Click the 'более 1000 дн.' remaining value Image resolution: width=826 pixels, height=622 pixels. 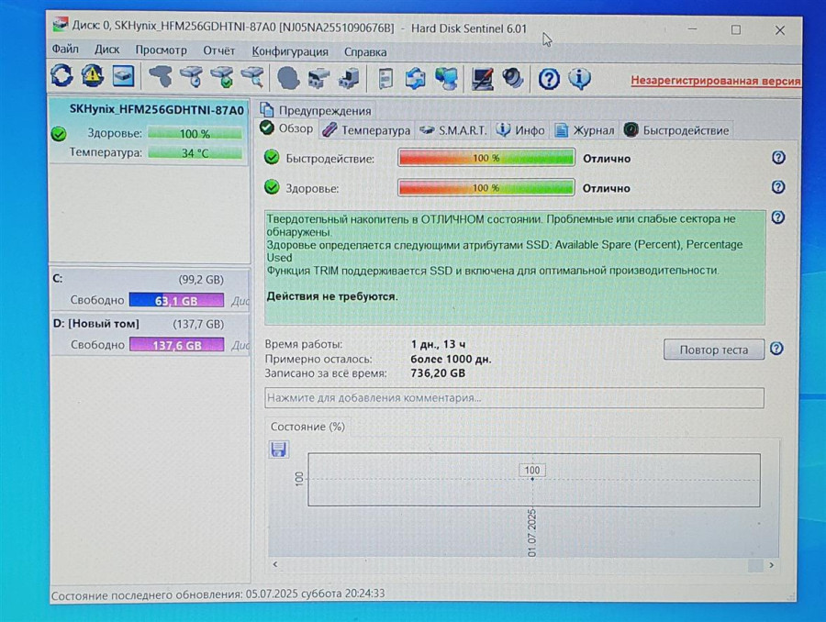[451, 359]
